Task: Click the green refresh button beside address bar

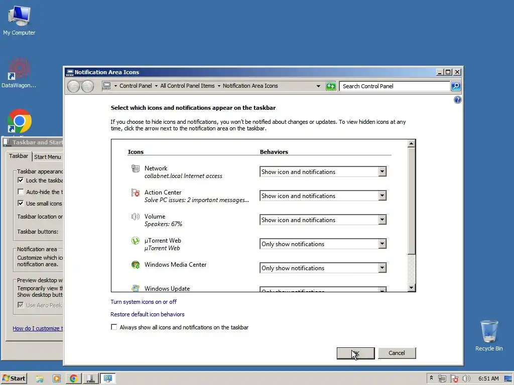Action: (x=331, y=86)
